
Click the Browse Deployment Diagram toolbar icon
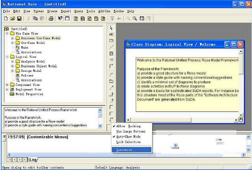pos(103,19)
